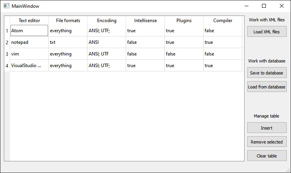Click the window resize grip
This screenshot has width=291, height=173.
click(288, 170)
